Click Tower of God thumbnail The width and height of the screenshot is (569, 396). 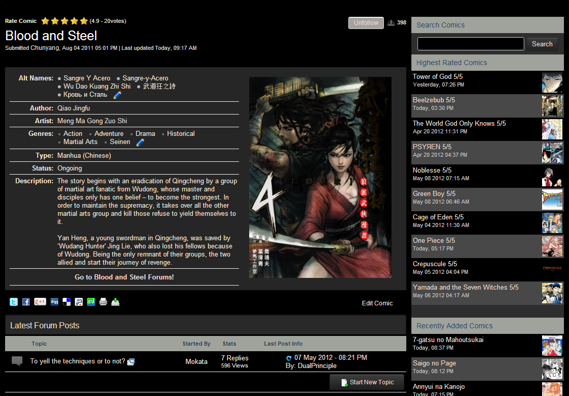tap(552, 82)
